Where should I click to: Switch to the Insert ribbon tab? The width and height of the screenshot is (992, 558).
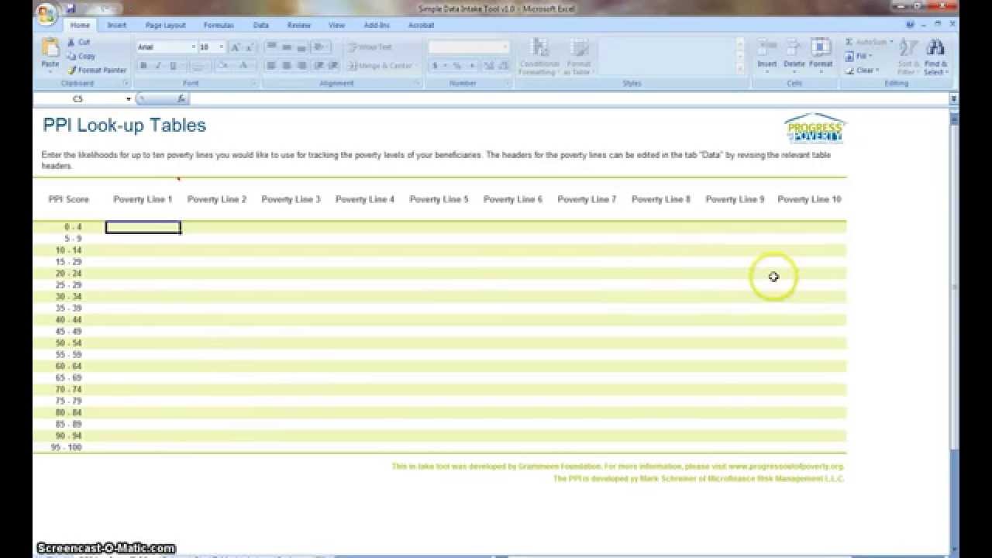tap(117, 25)
